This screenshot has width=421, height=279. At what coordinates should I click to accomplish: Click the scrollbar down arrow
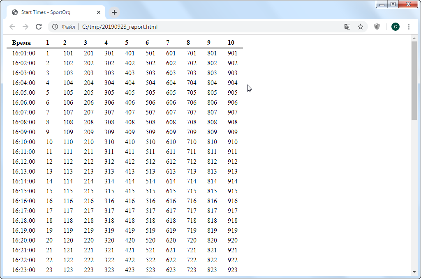click(414, 272)
